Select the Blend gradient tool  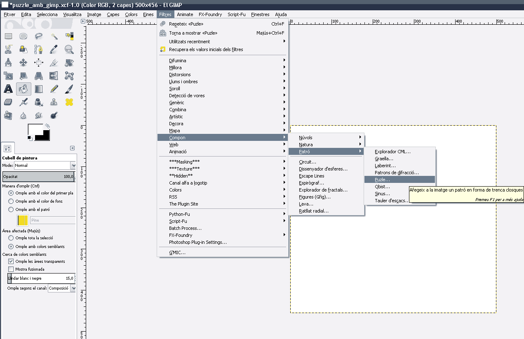point(39,89)
